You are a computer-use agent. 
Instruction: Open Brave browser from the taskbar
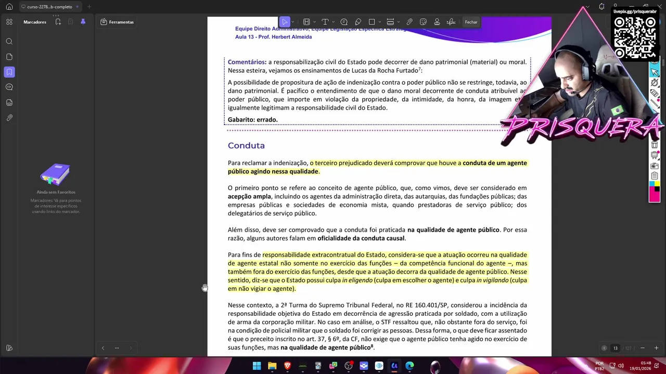(287, 366)
